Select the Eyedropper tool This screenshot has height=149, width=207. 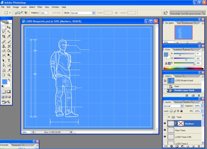coord(9,70)
